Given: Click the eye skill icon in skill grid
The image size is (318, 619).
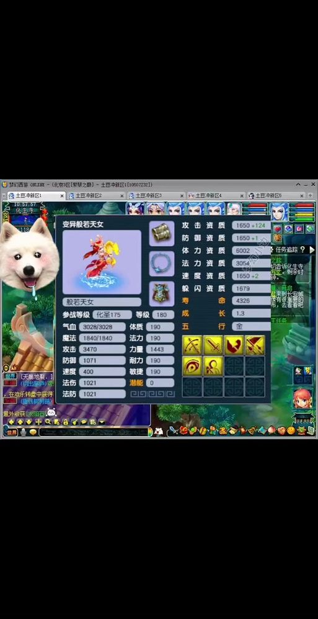Looking at the screenshot, I should (192, 366).
